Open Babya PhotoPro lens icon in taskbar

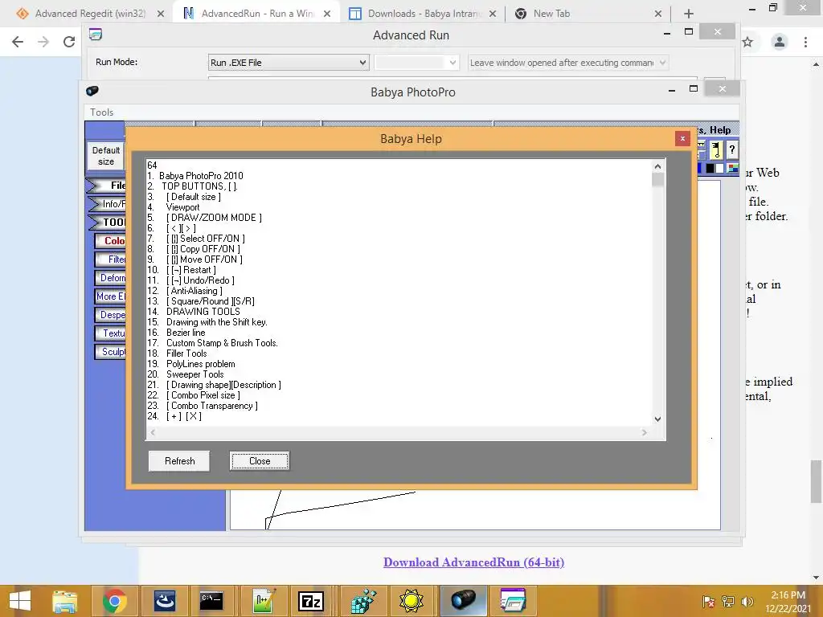coord(463,599)
